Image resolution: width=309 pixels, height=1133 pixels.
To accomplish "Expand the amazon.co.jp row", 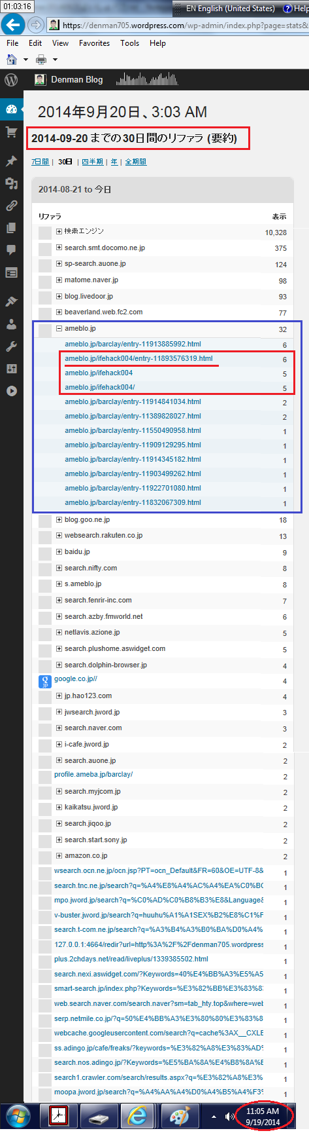I will [x=59, y=856].
